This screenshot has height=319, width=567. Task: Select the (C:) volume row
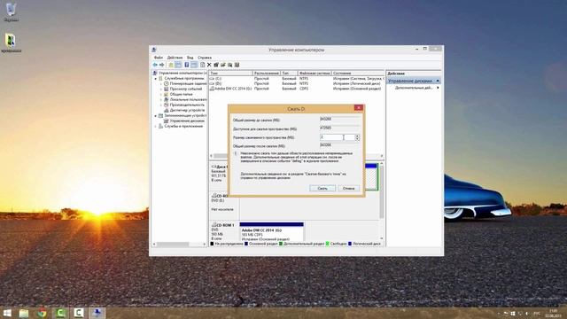(296, 79)
